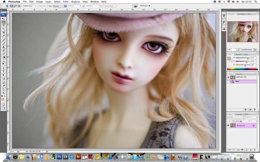Click the Feather input field
Image resolution: width=260 pixels, height=162 pixels.
(32, 6)
